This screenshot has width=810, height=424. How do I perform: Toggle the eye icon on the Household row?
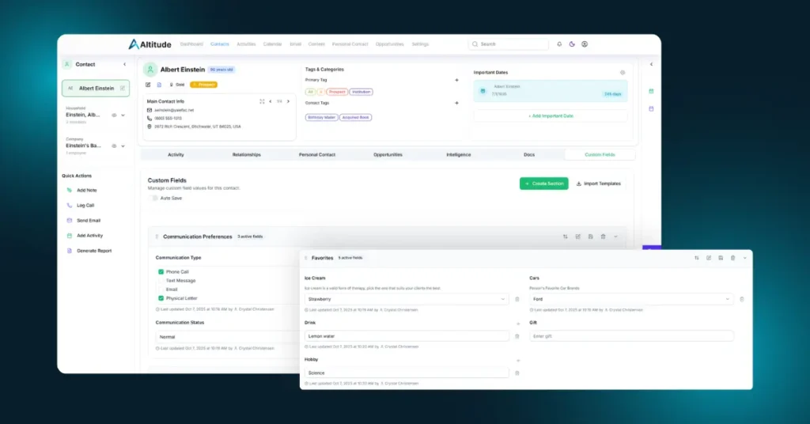pos(114,115)
